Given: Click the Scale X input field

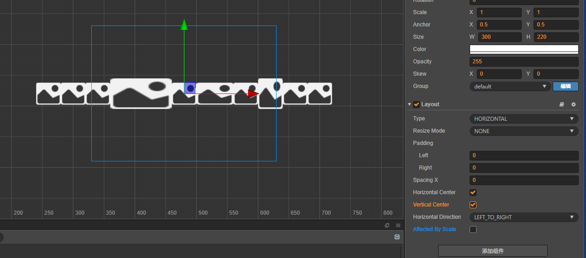Looking at the screenshot, I should pos(499,12).
